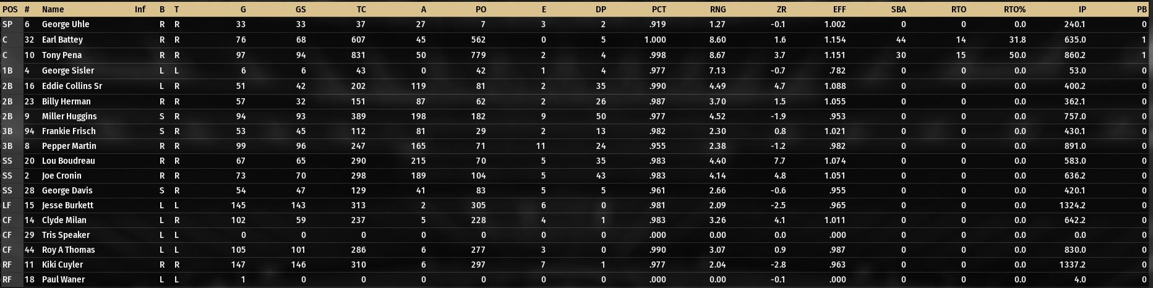Image resolution: width=1153 pixels, height=288 pixels.
Task: Sort by Name column header
Action: [53, 9]
